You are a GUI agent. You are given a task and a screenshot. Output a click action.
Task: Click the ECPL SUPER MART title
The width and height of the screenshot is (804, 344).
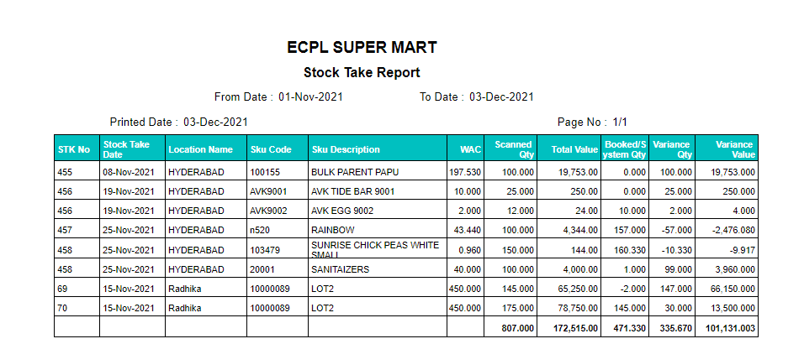(362, 48)
